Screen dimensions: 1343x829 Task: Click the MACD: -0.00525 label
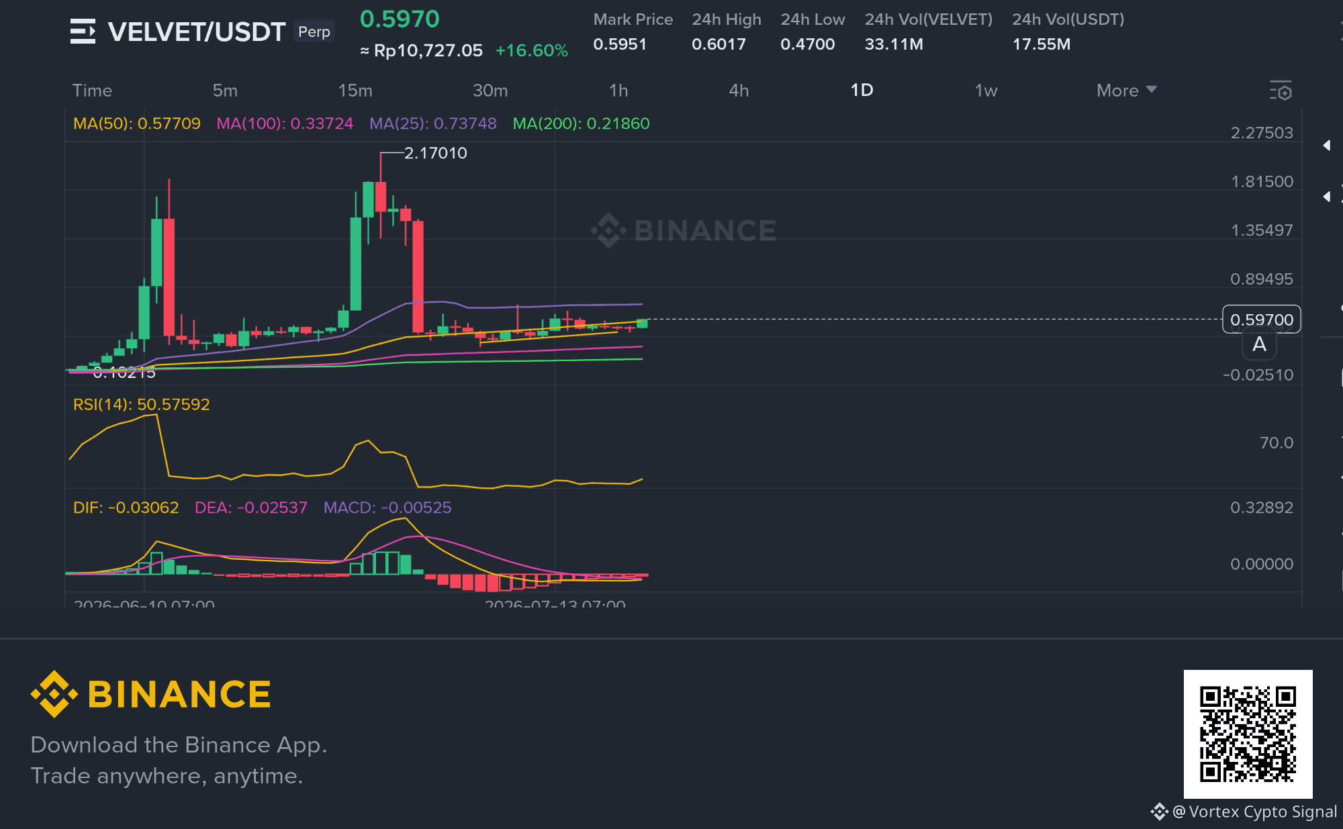pyautogui.click(x=387, y=507)
